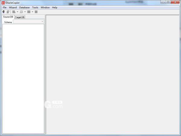Click the person-shaped login icon in the toolbar
Image resolution: width=181 pixels, height=136 pixels.
4,12
